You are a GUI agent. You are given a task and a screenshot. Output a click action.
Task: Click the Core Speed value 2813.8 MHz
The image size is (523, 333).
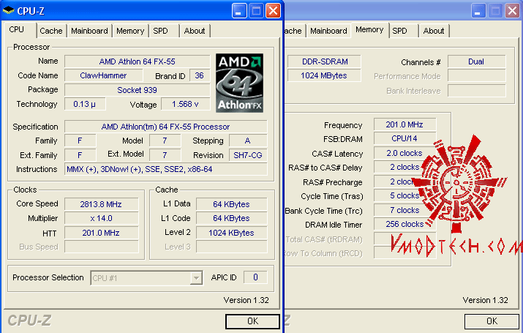pos(101,204)
